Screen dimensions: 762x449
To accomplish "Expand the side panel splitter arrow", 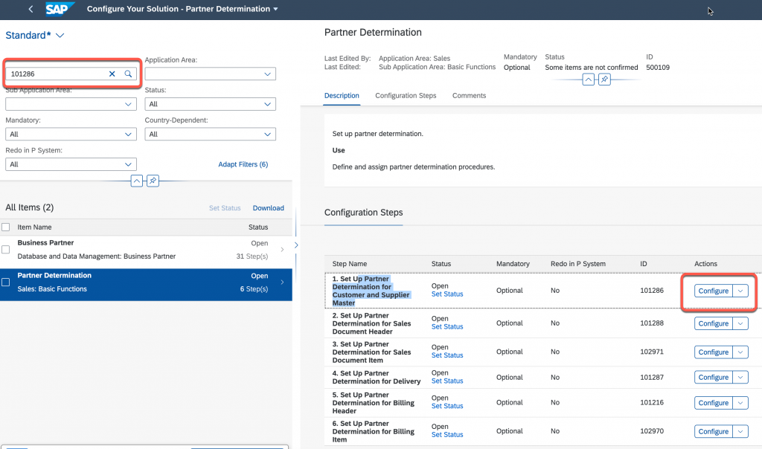I will coord(296,245).
